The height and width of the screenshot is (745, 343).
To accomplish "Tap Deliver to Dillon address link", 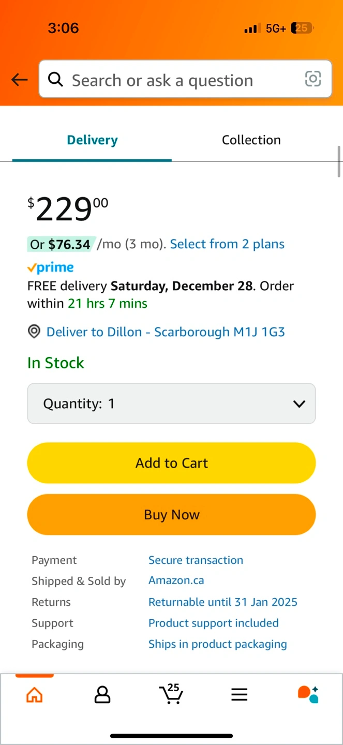I will [166, 332].
